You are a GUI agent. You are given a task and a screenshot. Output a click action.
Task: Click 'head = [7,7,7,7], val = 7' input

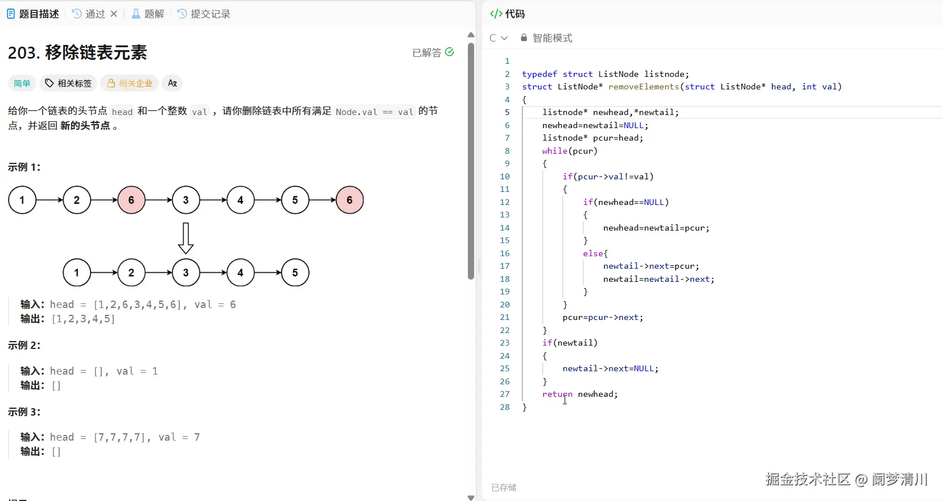pos(125,437)
